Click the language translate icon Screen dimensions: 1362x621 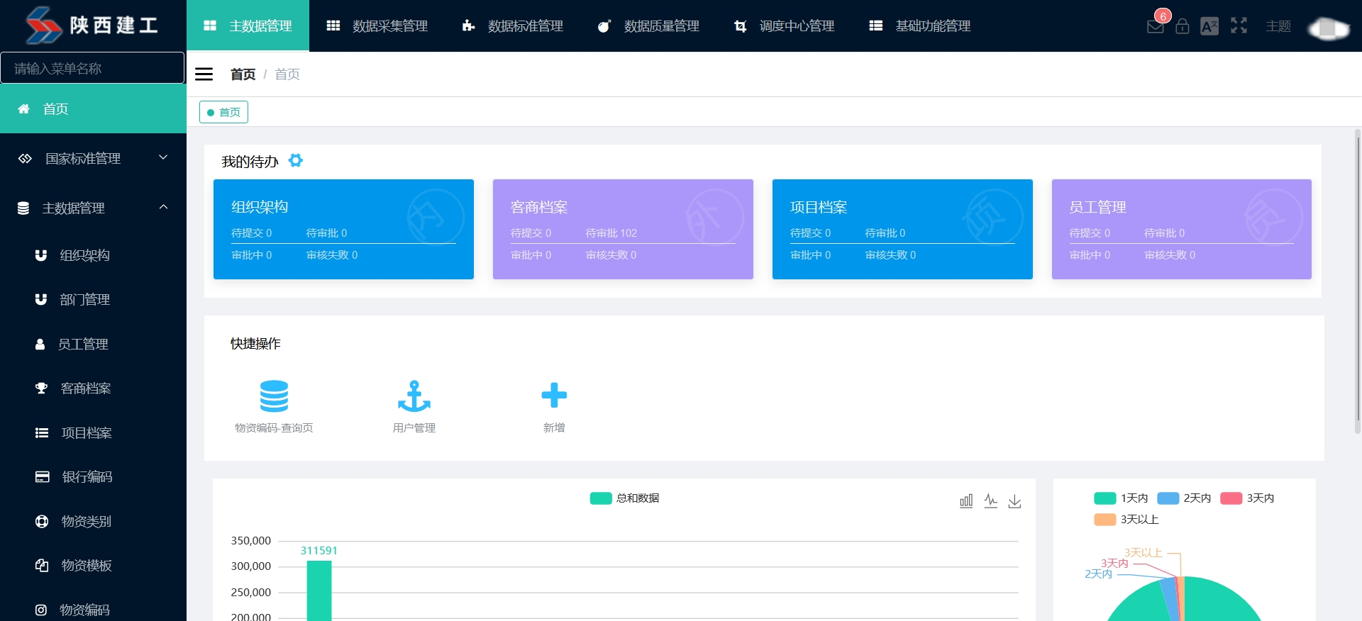[x=1209, y=27]
